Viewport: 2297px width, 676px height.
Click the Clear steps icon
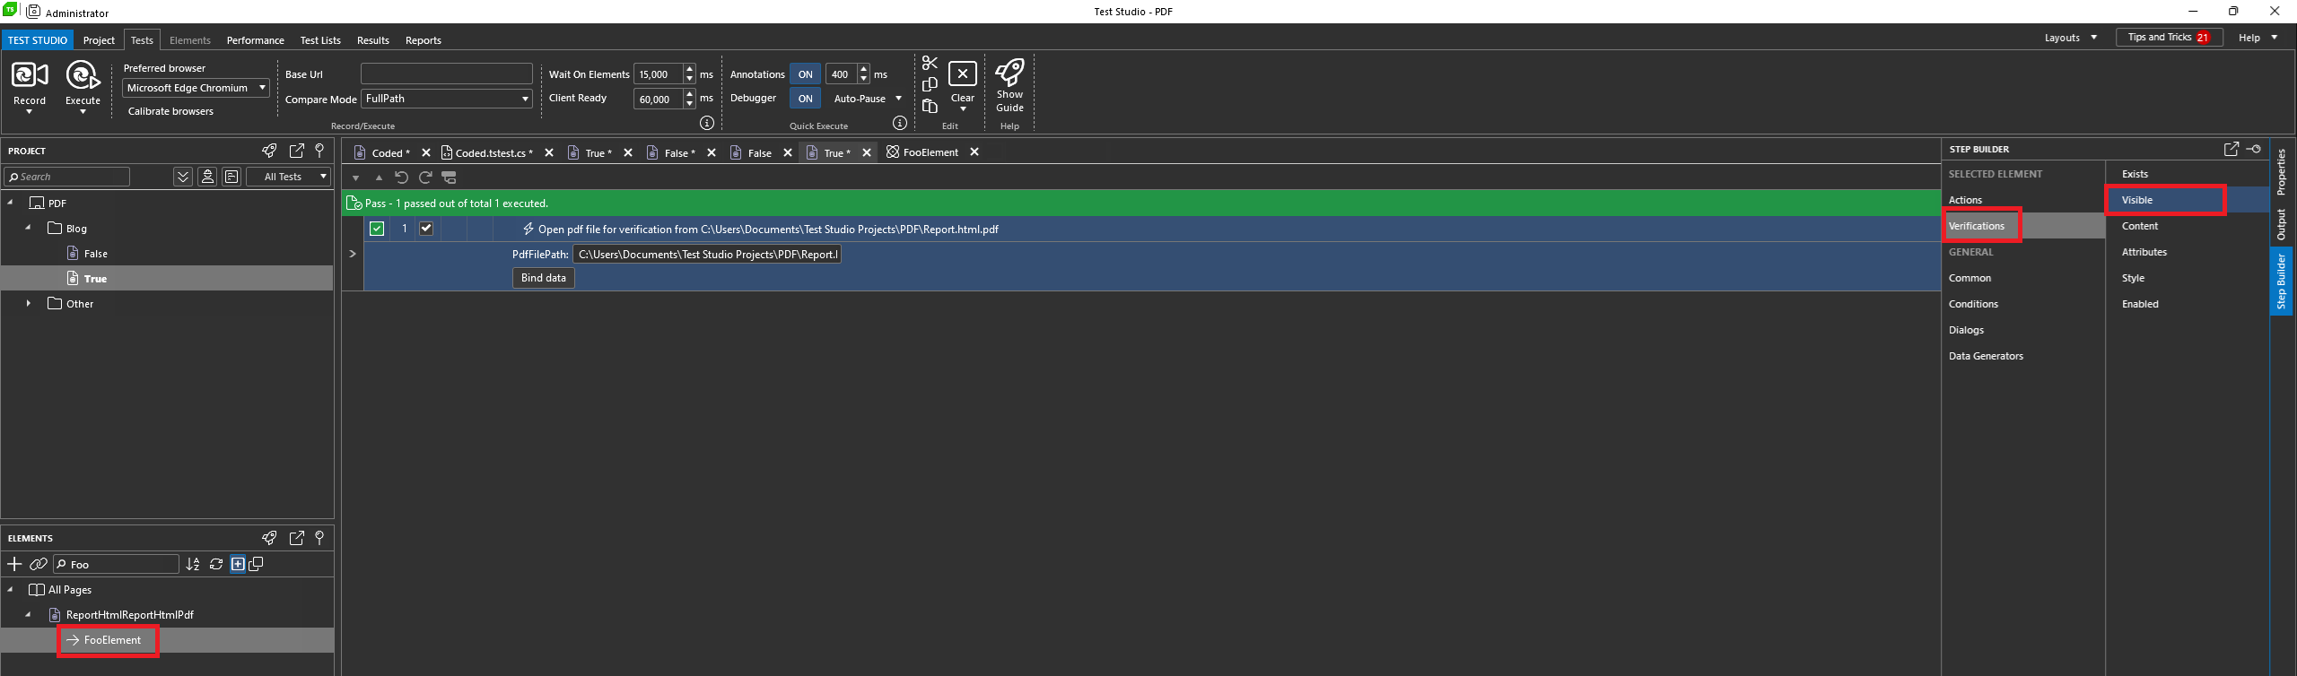[x=963, y=74]
